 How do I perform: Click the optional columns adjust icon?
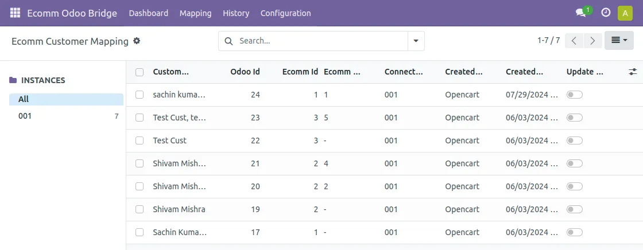pyautogui.click(x=633, y=72)
